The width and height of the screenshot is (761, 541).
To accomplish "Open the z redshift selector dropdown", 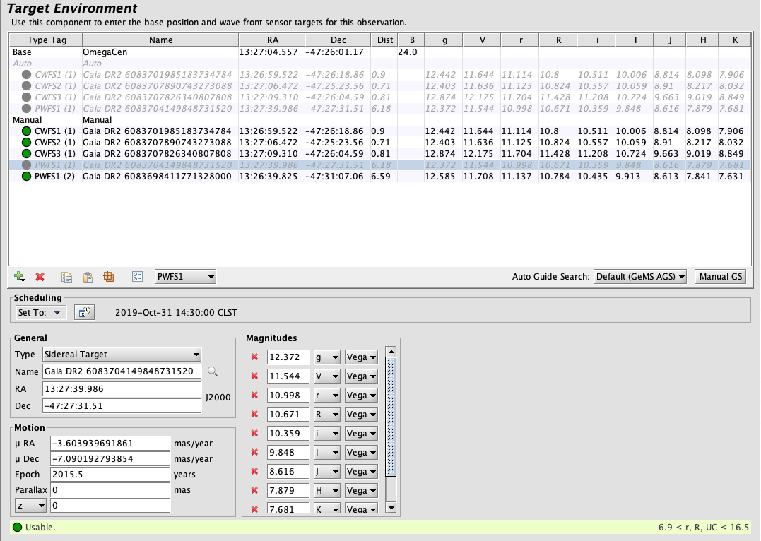I will [x=30, y=506].
